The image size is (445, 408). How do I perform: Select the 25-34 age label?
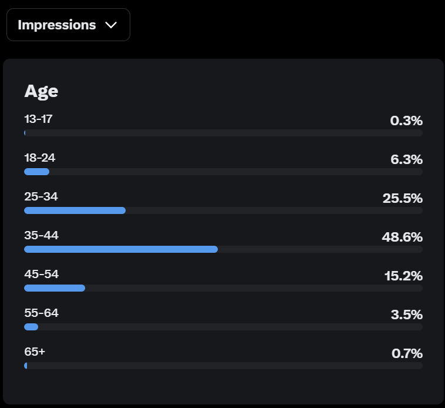click(41, 196)
